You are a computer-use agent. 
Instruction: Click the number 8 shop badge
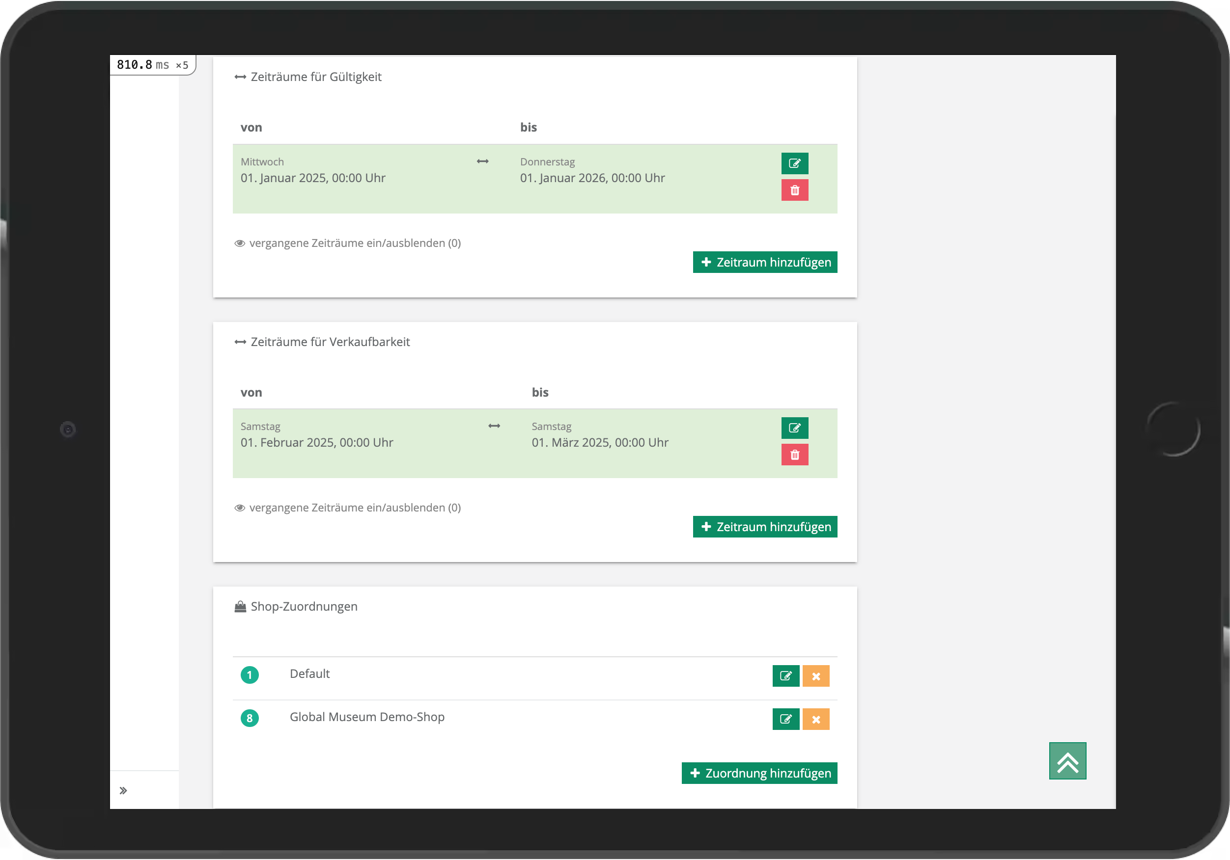coord(250,718)
